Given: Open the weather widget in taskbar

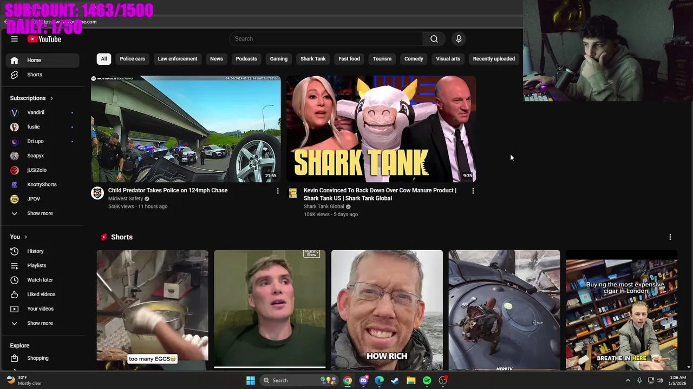Looking at the screenshot, I should 24,380.
